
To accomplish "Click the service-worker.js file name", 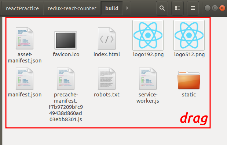I will pos(148,98).
